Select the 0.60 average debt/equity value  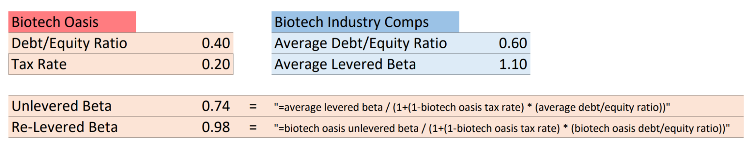click(513, 43)
